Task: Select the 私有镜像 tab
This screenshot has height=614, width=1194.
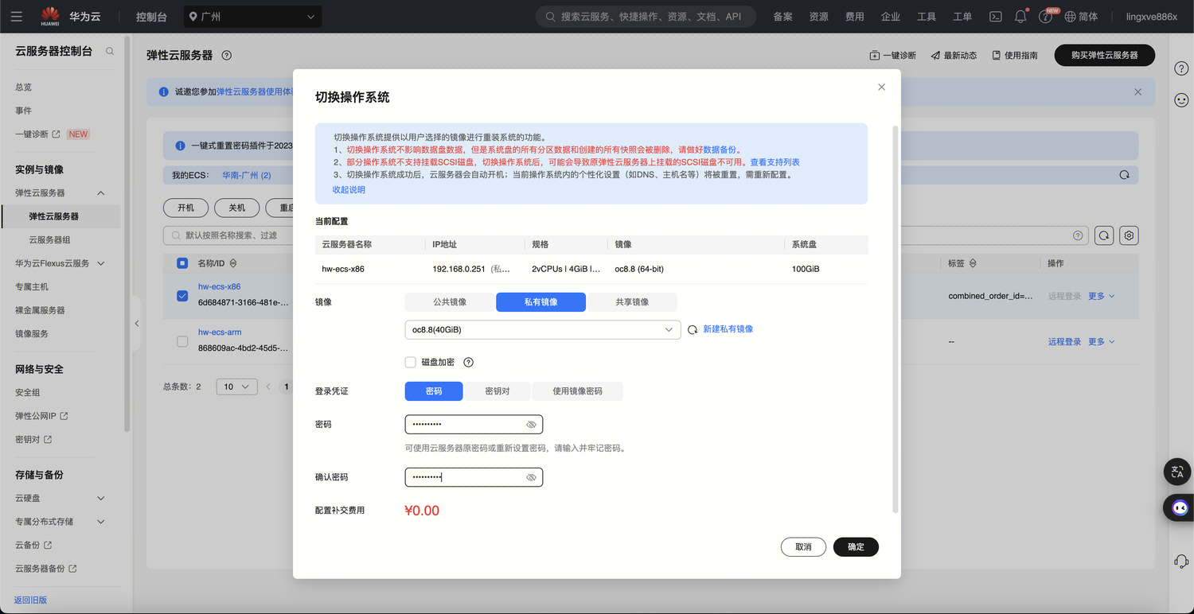Action: pos(540,302)
